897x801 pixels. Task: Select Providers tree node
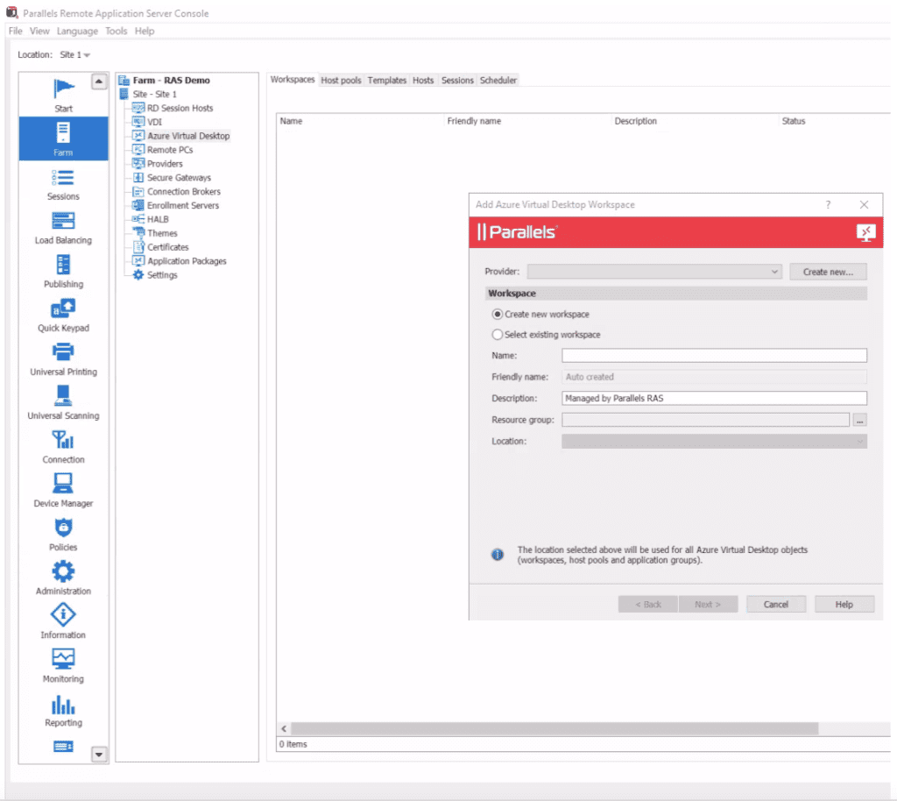coord(165,164)
